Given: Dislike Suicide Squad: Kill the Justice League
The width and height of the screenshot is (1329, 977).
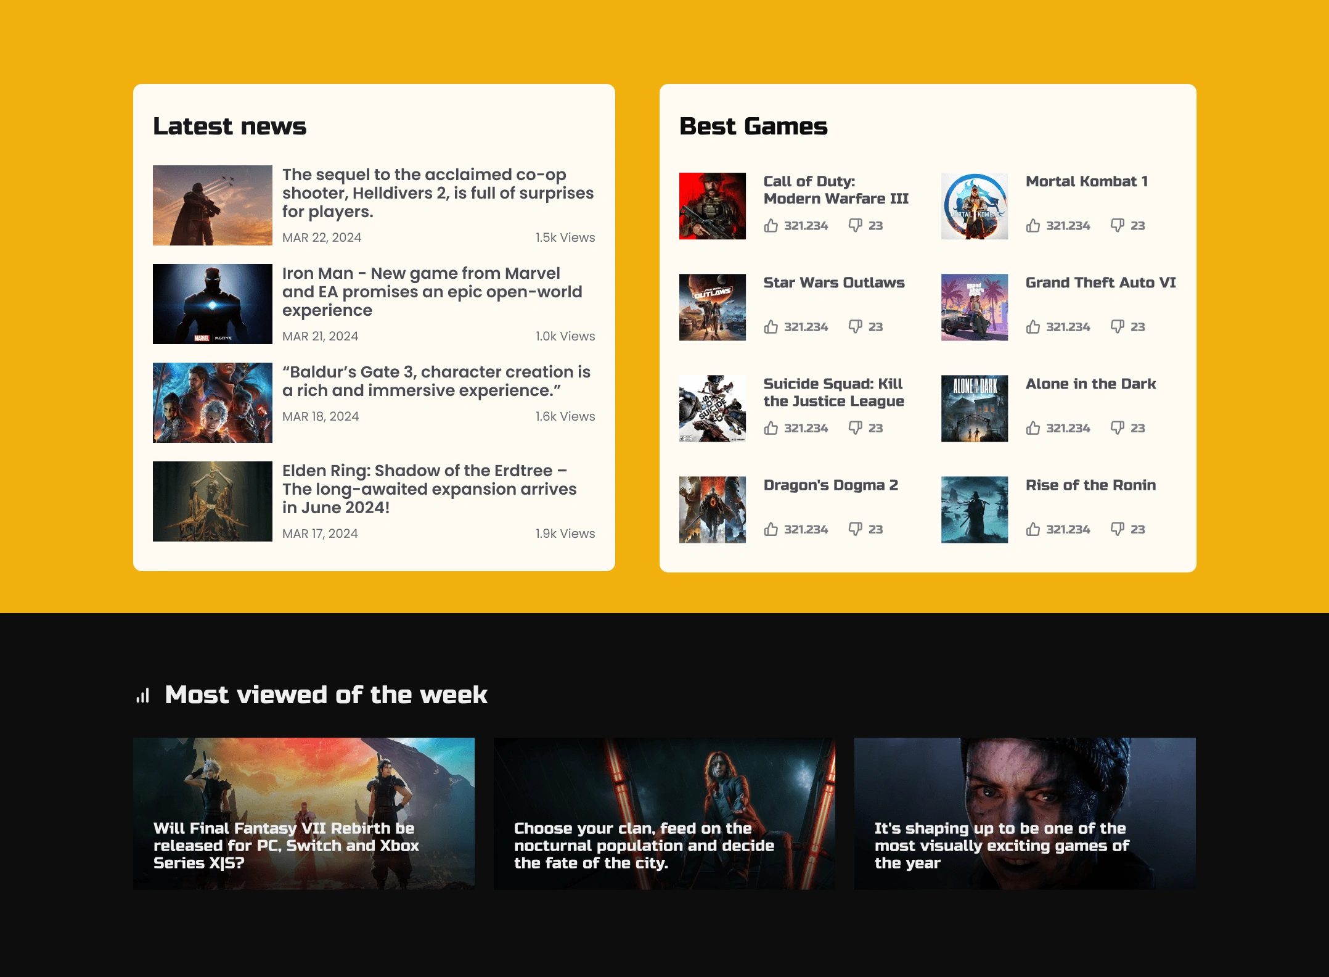Looking at the screenshot, I should coord(855,428).
